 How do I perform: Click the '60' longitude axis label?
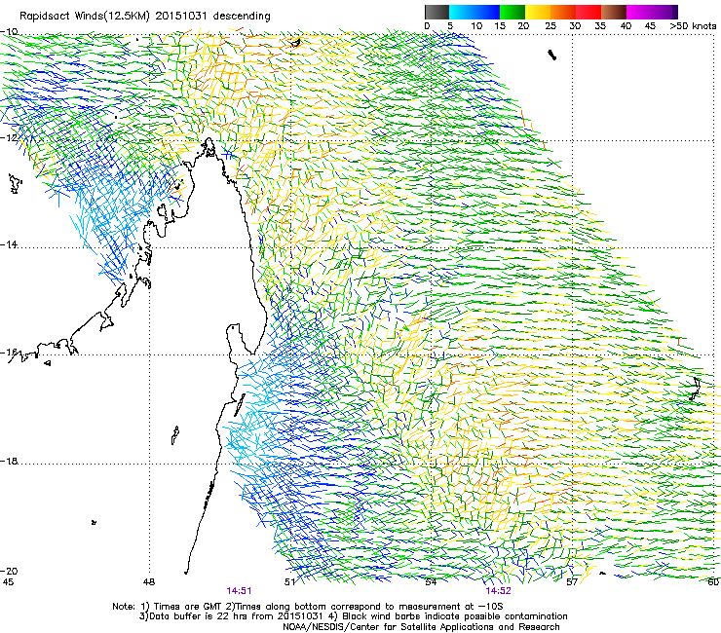coord(713,582)
